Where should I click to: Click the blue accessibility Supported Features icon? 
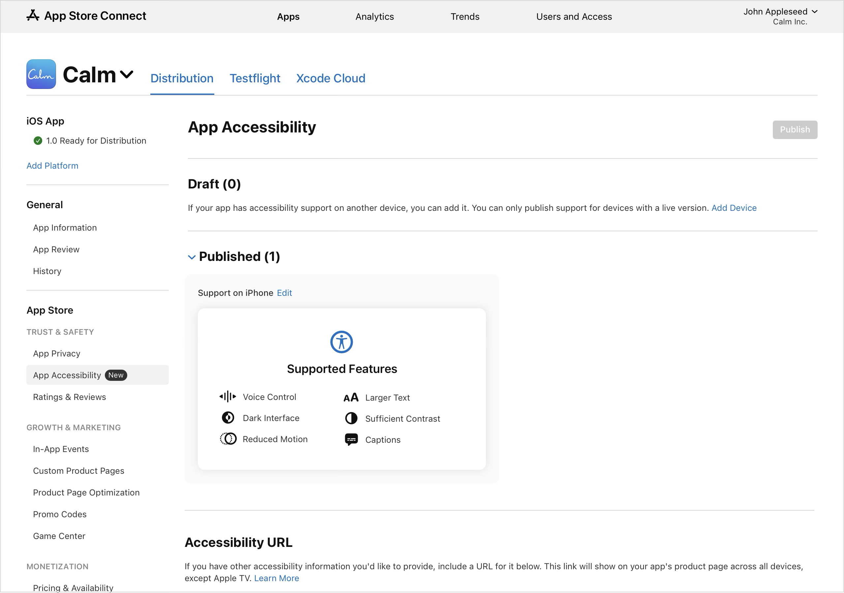pyautogui.click(x=341, y=341)
